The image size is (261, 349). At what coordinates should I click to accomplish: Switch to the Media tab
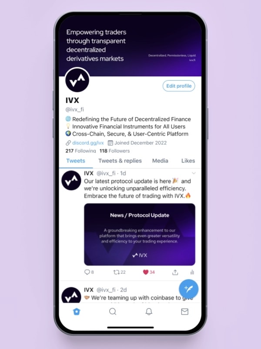pyautogui.click(x=160, y=161)
